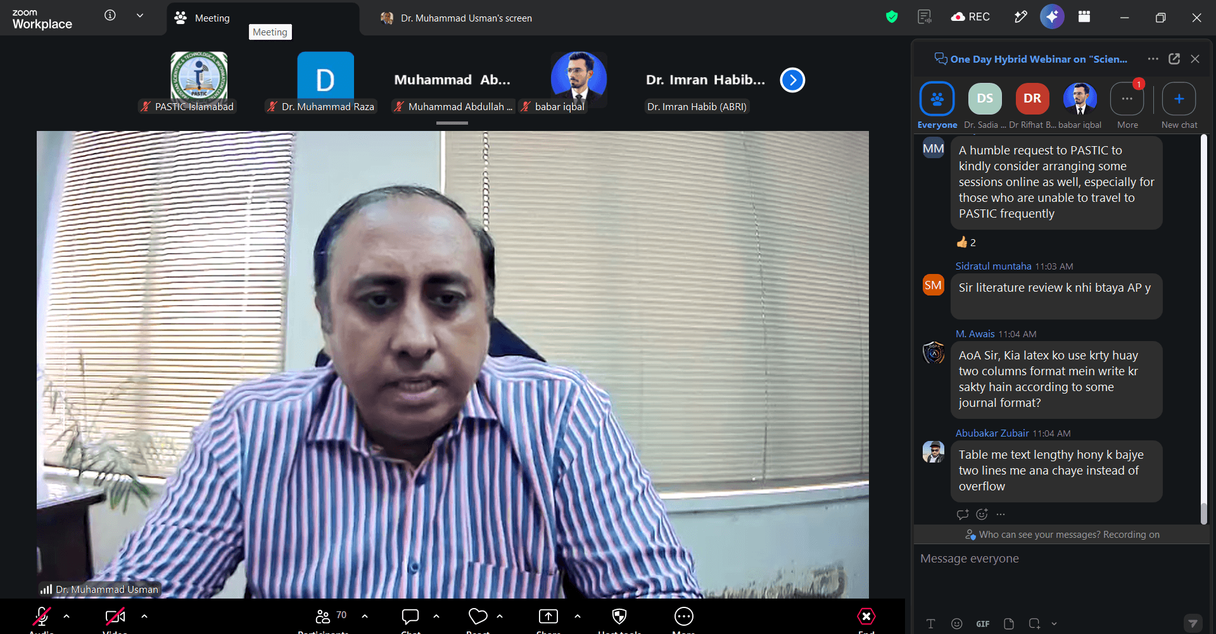Toggle text formatting in chat composer
This screenshot has height=634, width=1216.
tap(930, 624)
